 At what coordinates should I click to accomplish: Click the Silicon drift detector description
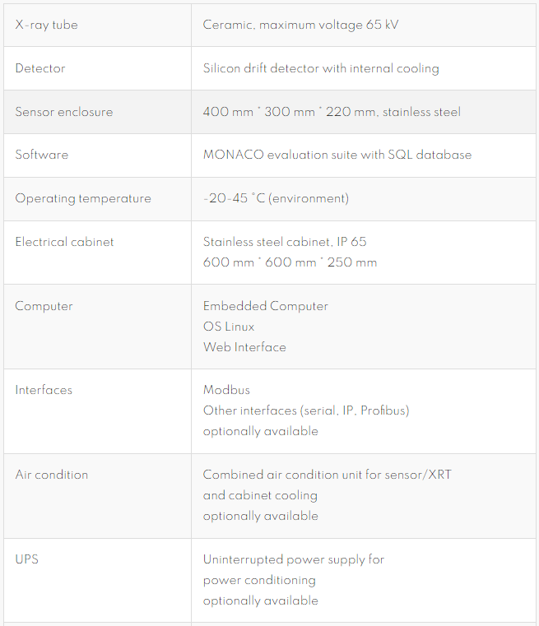pos(321,68)
